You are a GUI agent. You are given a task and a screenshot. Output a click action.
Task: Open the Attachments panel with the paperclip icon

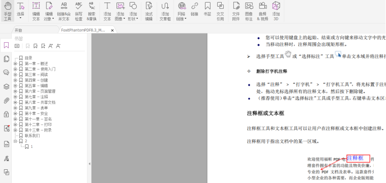coord(7,100)
